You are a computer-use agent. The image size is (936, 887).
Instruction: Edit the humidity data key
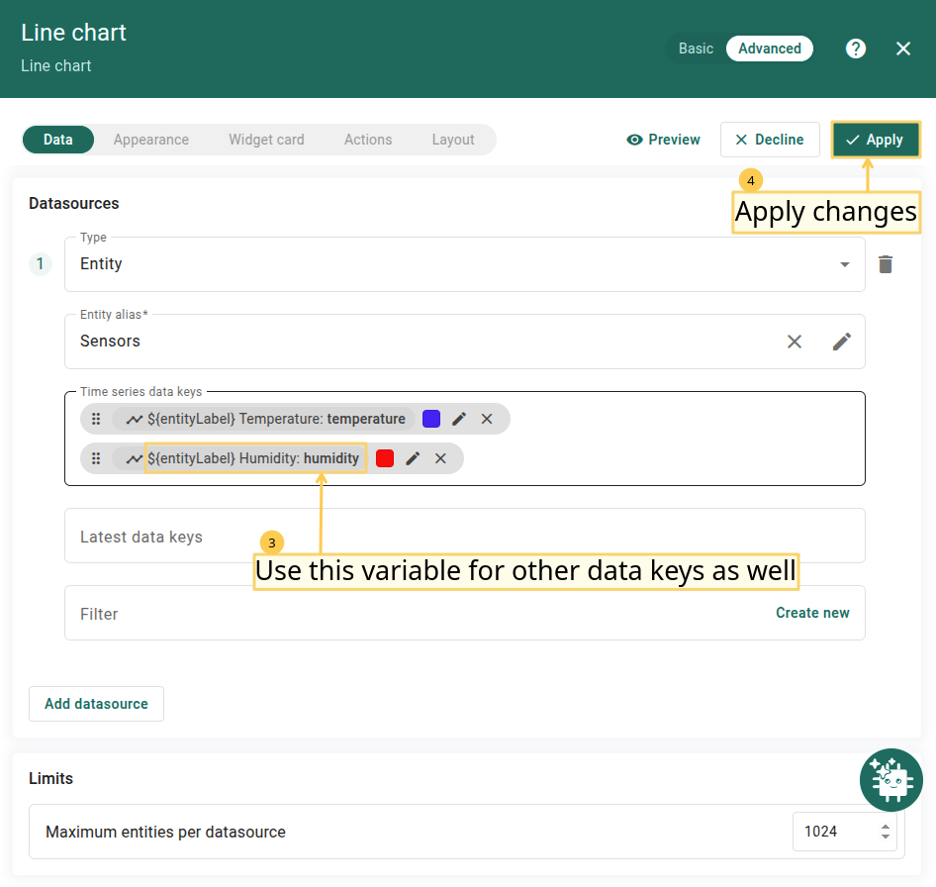tap(413, 458)
